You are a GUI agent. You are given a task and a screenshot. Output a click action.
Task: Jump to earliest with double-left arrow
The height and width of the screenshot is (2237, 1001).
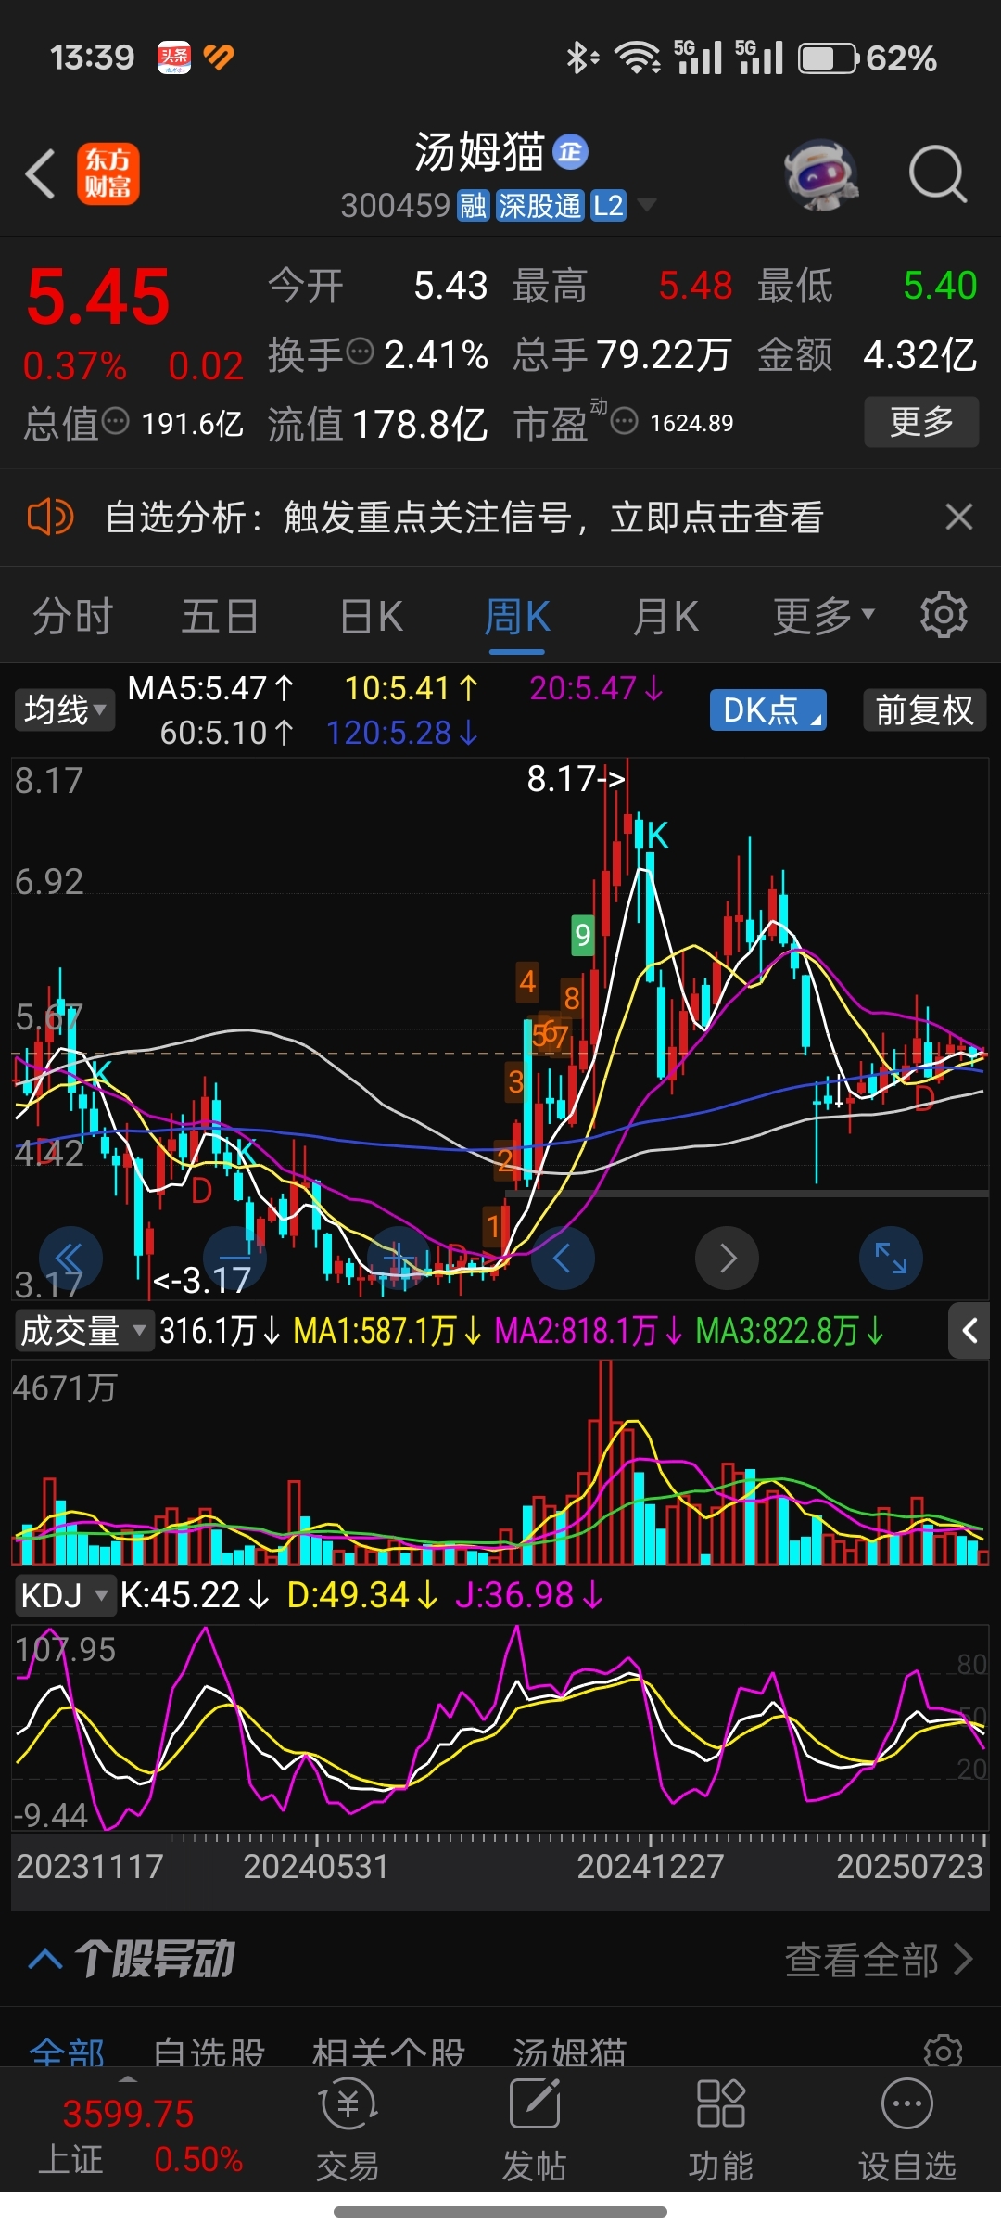[70, 1259]
